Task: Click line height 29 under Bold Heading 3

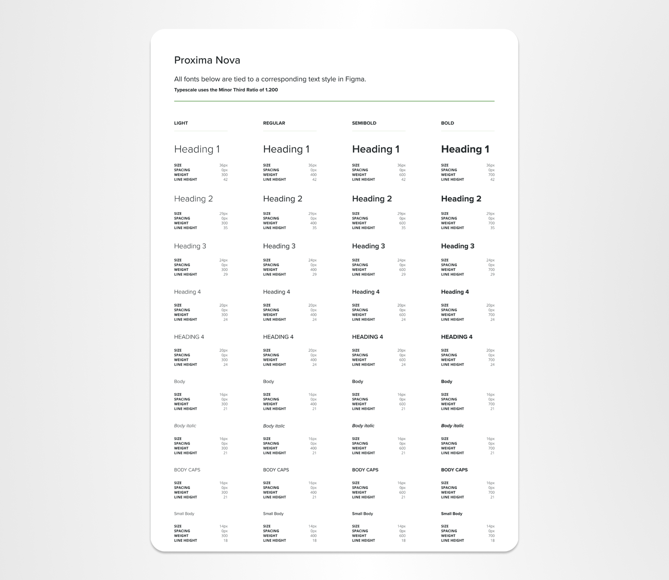Action: coord(492,275)
